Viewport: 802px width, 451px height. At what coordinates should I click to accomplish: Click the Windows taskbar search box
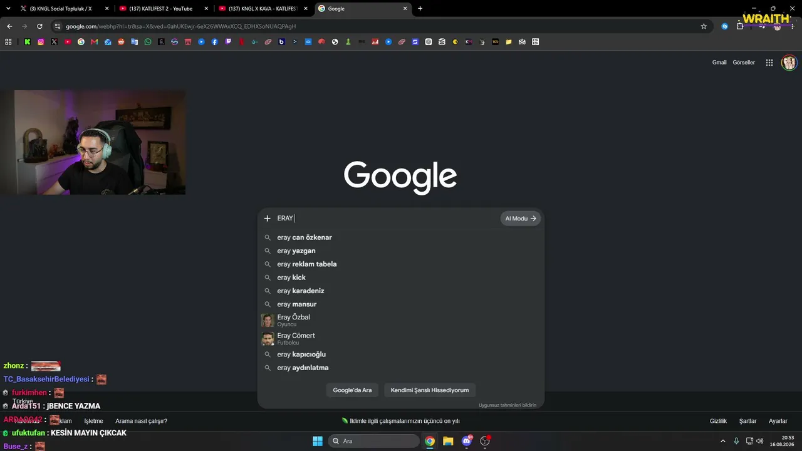[x=373, y=441]
